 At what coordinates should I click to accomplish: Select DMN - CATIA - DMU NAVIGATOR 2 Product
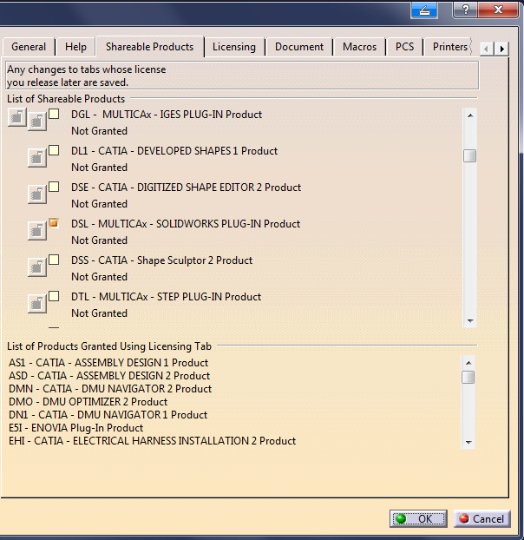click(x=110, y=389)
